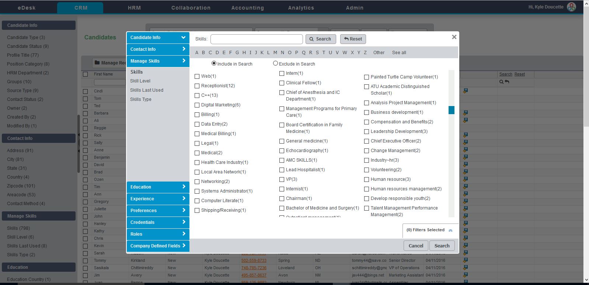The image size is (589, 285).
Task: Click the reset arrow icon in the grid header
Action: 507,82
